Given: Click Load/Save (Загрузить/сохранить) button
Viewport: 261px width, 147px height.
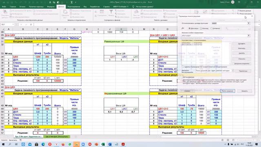Looking at the screenshot, I should tap(241, 64).
